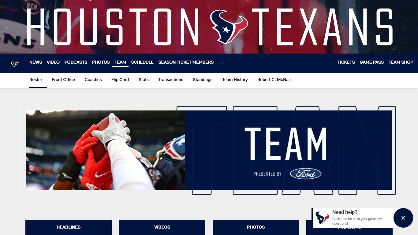Open the PHOTOS nav item

point(101,62)
